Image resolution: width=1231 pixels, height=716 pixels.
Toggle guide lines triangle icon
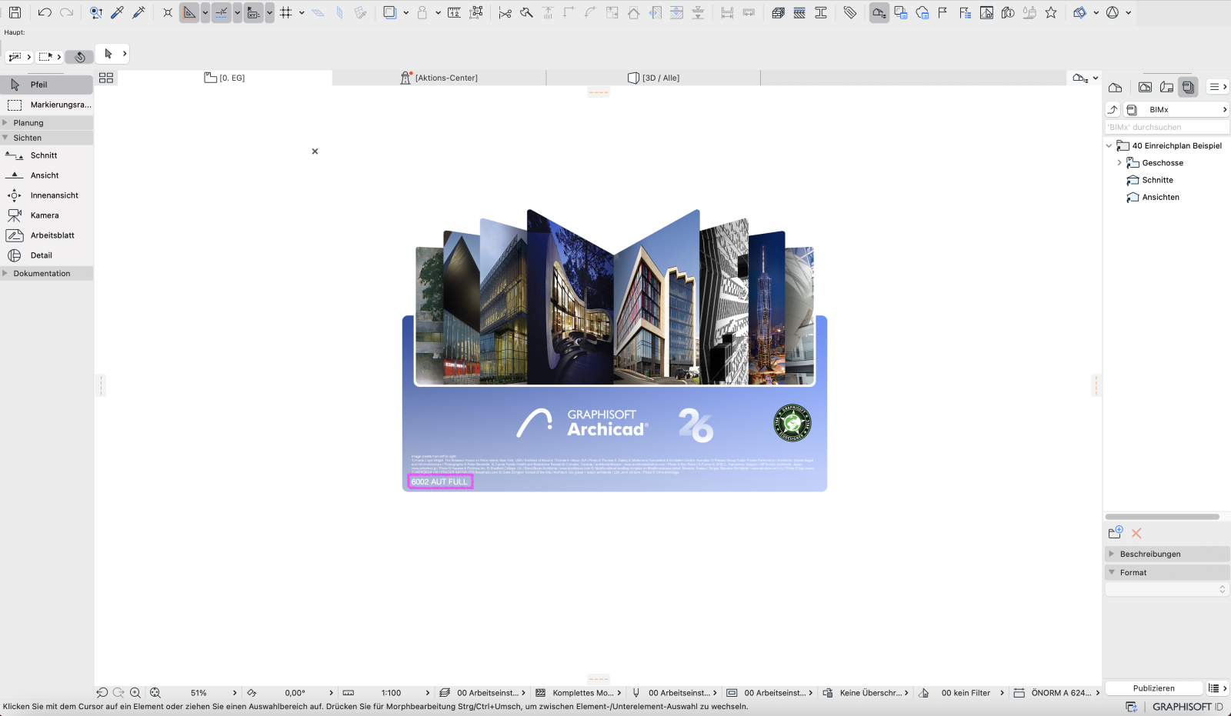pos(189,12)
